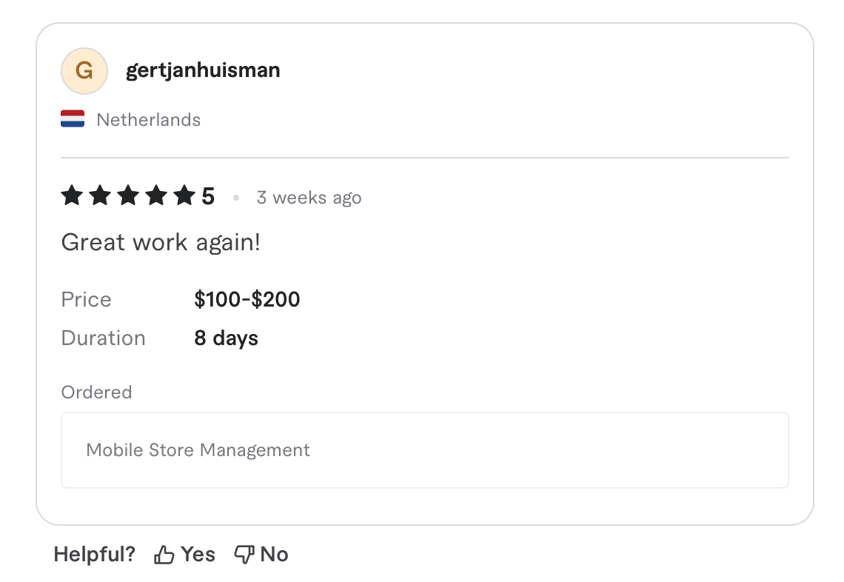Mark the review as not helpful with No
Viewport: 844px width, 582px height.
point(275,553)
